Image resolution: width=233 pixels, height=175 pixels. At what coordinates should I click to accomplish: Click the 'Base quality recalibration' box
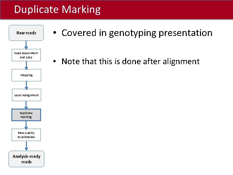click(26, 135)
